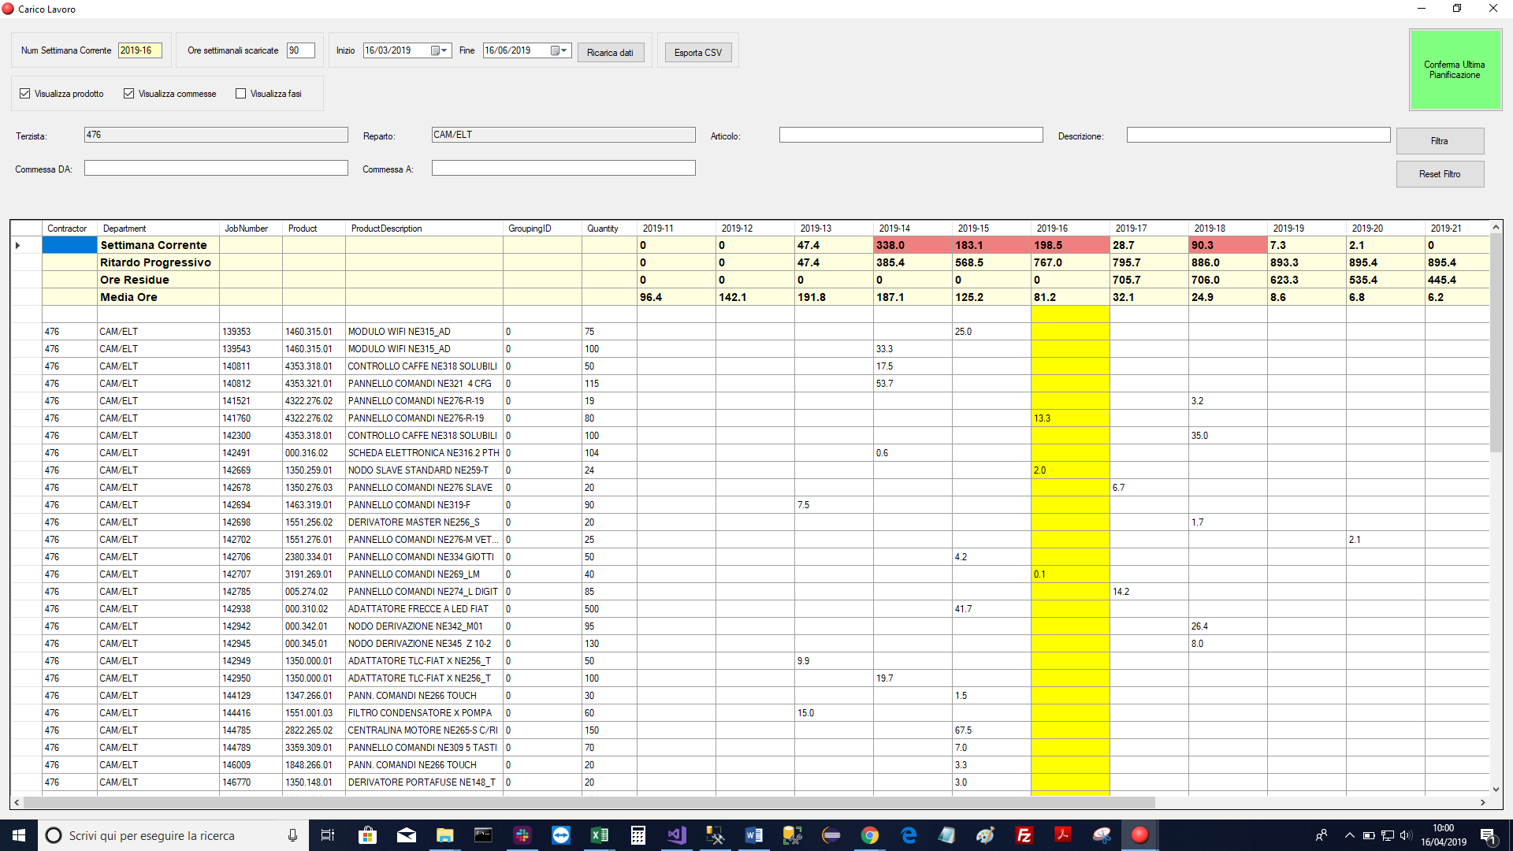The image size is (1513, 851).
Task: Open the Command Prompt taskbar icon
Action: click(x=483, y=835)
